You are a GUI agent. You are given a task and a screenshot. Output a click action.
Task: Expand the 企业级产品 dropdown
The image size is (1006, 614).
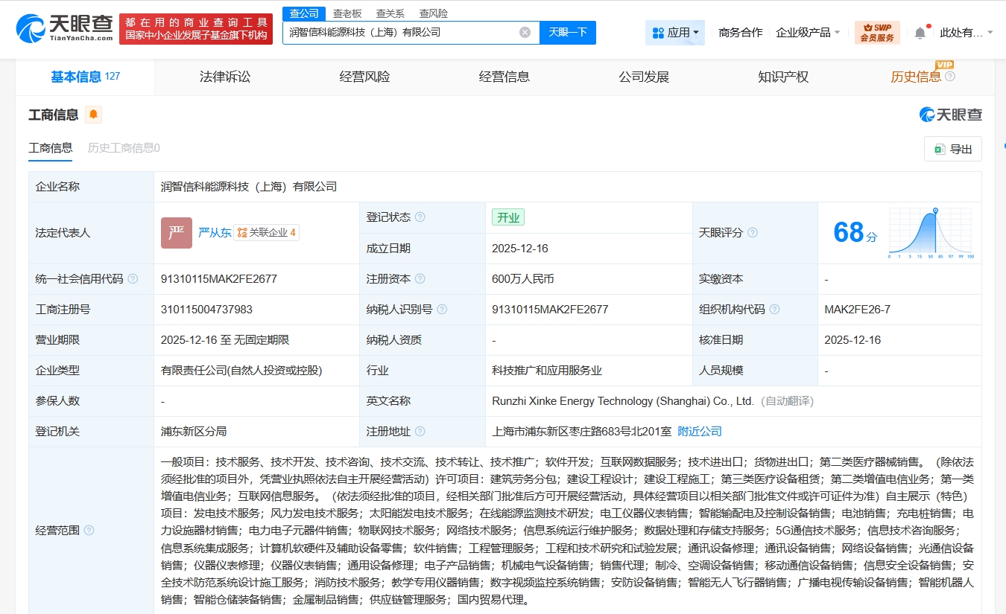click(x=805, y=32)
